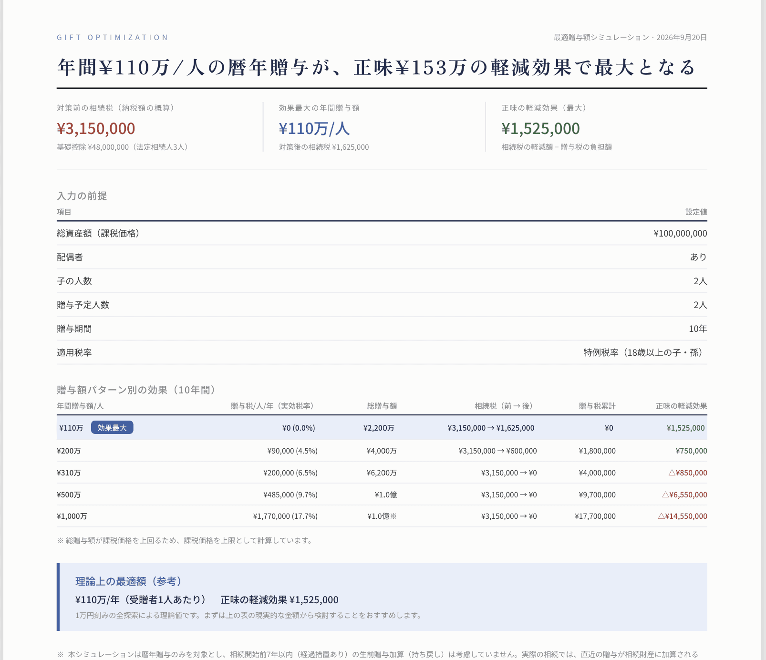
Task: Click the 贈与期間 value 10年
Action: pos(698,329)
